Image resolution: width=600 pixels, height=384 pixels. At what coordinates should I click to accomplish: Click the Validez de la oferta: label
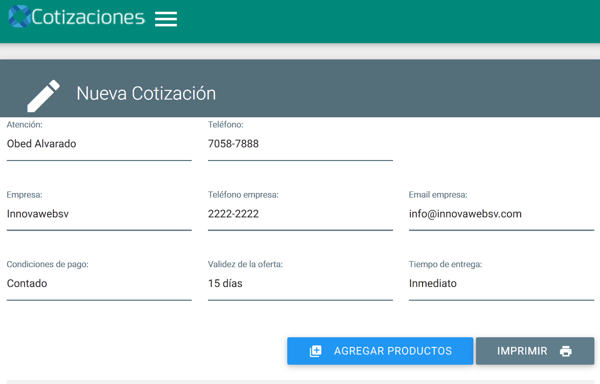point(245,265)
